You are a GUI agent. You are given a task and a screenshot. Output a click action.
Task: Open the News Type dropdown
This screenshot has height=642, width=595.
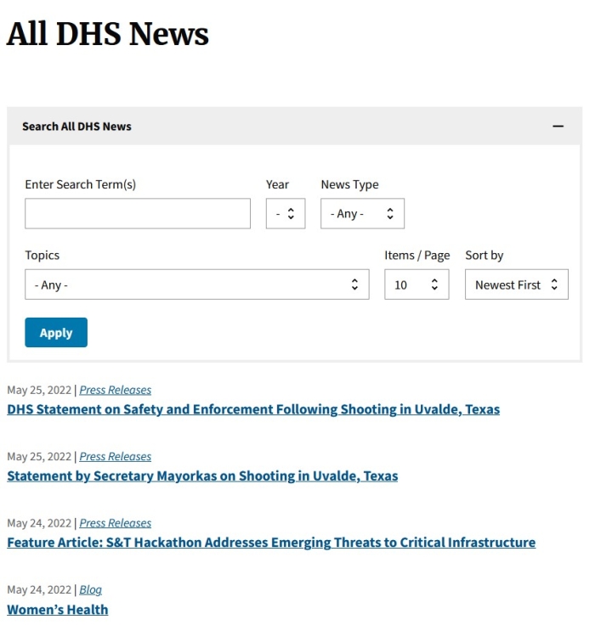pos(362,213)
